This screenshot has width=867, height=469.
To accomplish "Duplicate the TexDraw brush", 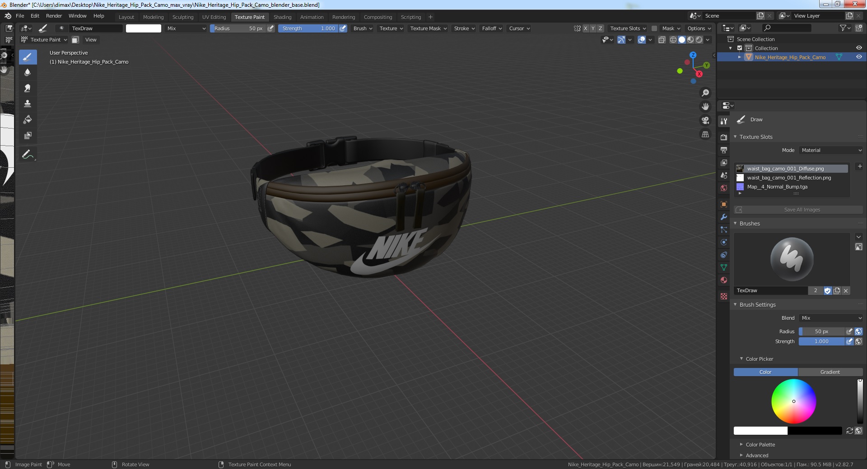I will click(837, 291).
